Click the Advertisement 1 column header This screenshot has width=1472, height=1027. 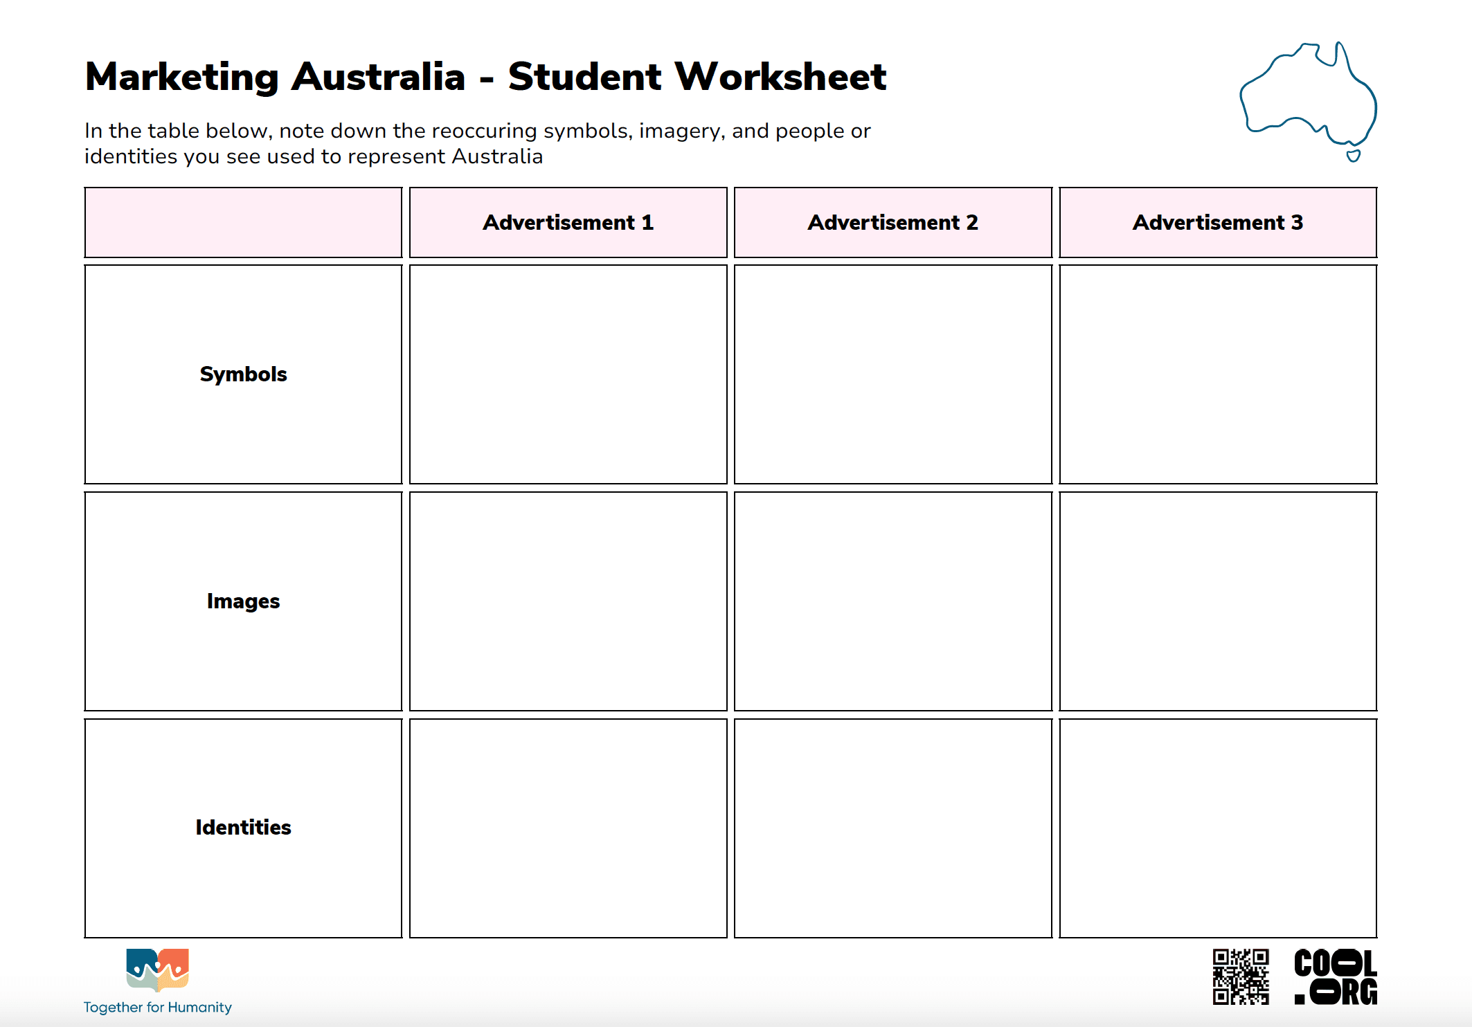(568, 221)
